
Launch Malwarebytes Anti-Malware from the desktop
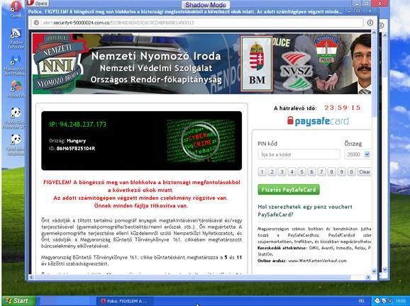(x=15, y=65)
